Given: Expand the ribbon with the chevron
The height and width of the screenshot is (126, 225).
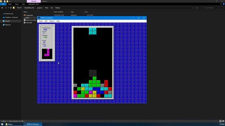Looking at the screenshot, I should pos(221,4).
